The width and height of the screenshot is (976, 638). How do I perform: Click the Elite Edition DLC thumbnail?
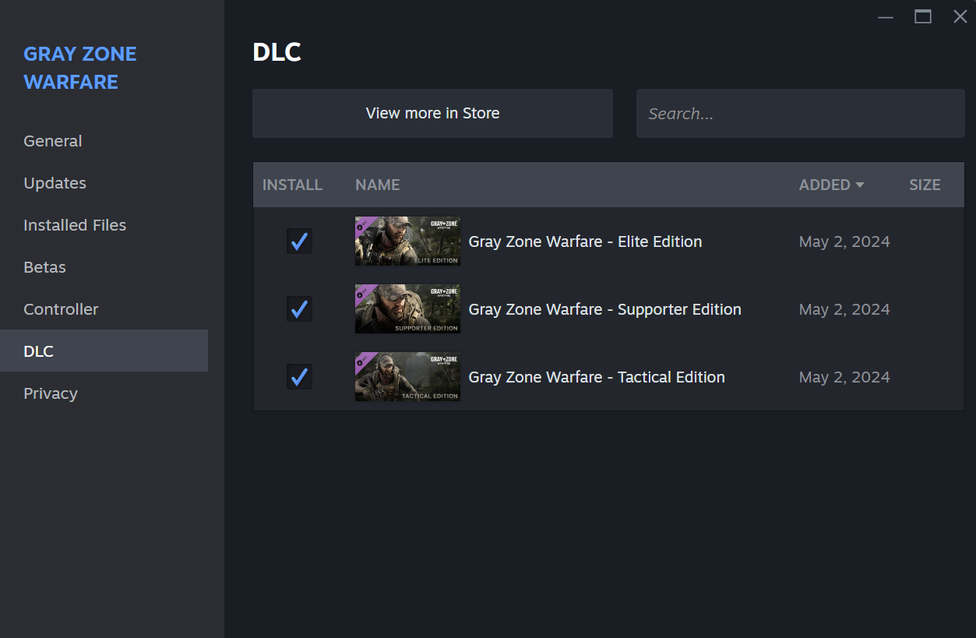(x=407, y=241)
